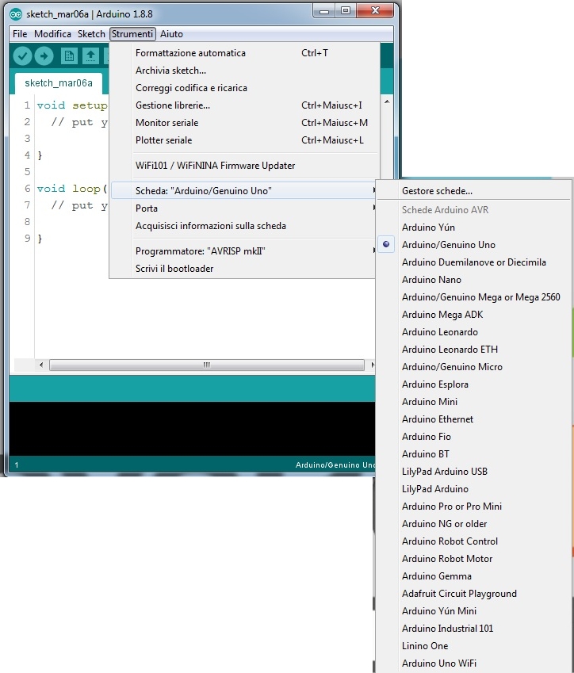Select Linino One board

pos(474,646)
